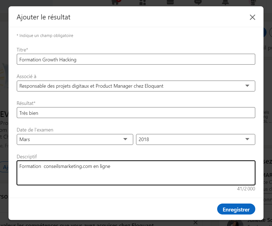Click the dialog heading 'Ajouter le résultat'
The image size is (272, 226).
[x=44, y=17]
